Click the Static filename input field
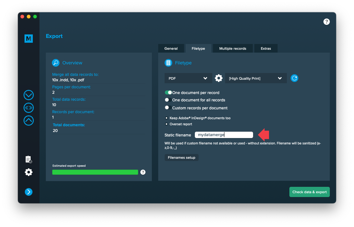354x227 pixels. (224, 135)
